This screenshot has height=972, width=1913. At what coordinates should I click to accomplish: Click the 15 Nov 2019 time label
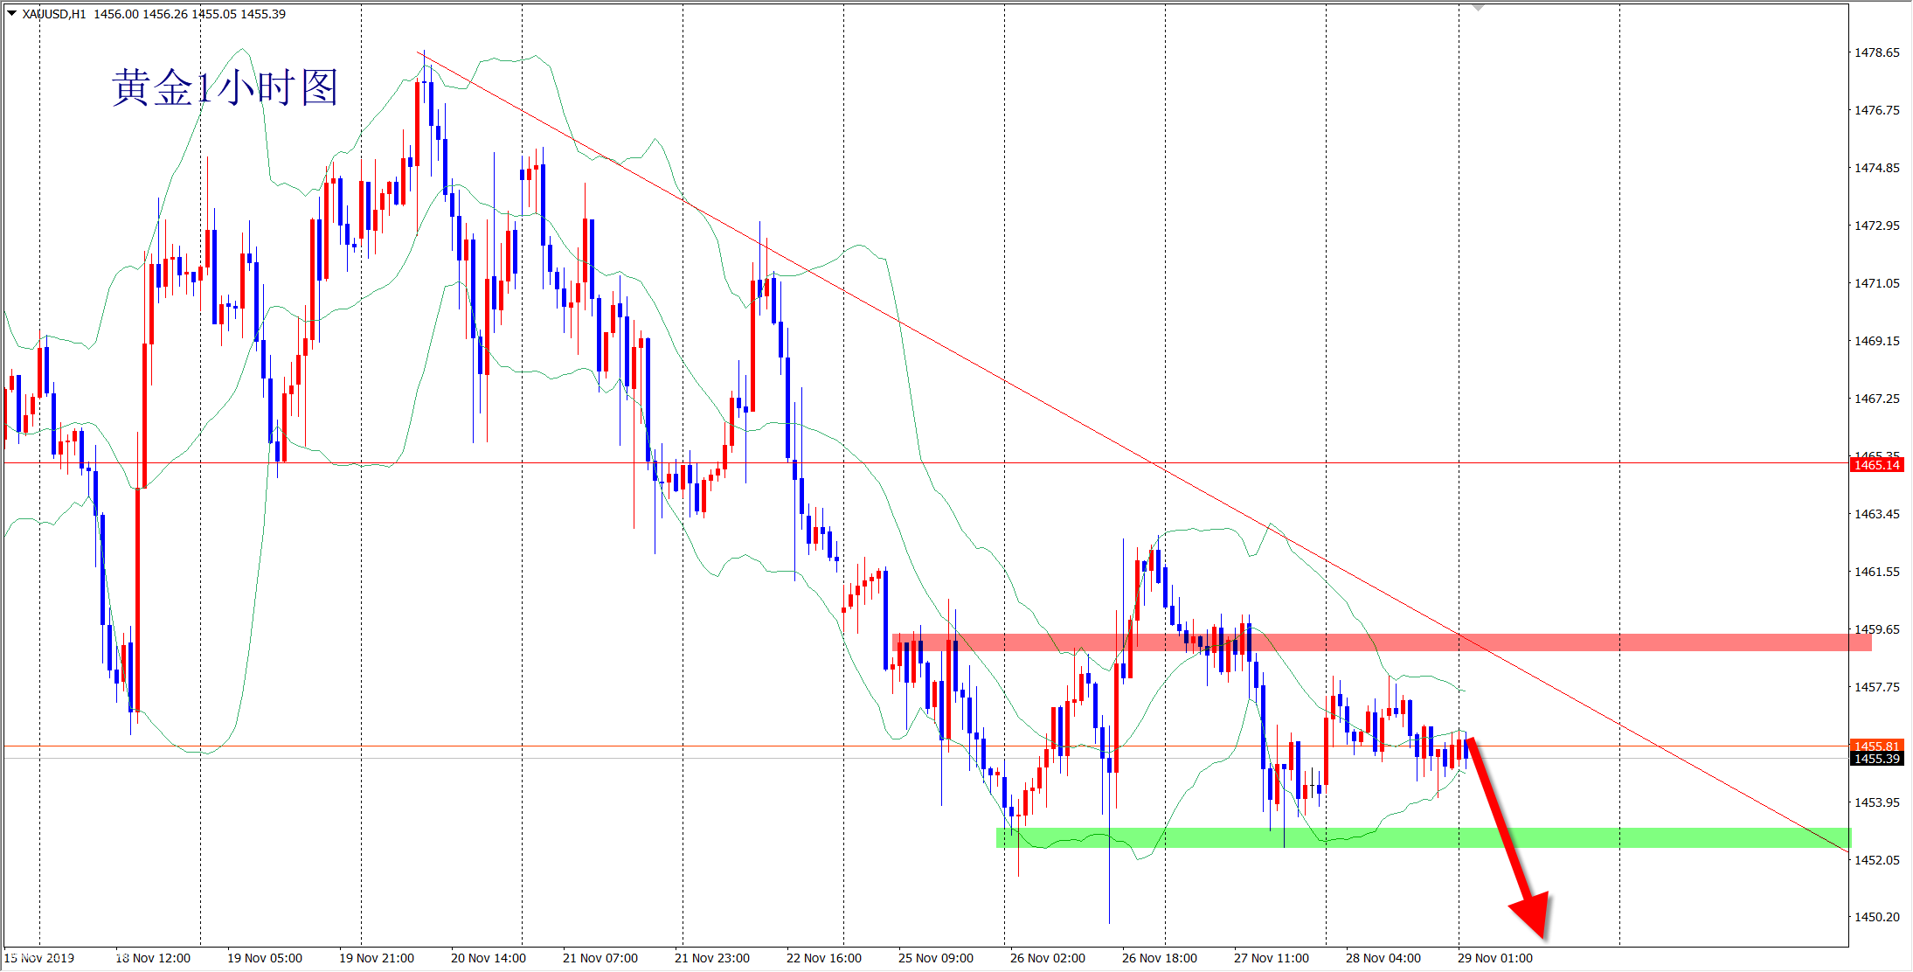(39, 958)
